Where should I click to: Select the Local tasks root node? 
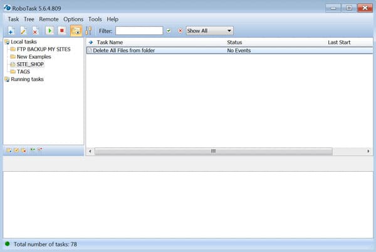pyautogui.click(x=24, y=42)
